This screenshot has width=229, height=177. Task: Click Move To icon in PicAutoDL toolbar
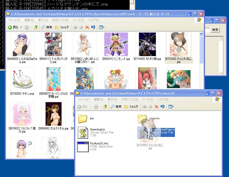coord(144,107)
